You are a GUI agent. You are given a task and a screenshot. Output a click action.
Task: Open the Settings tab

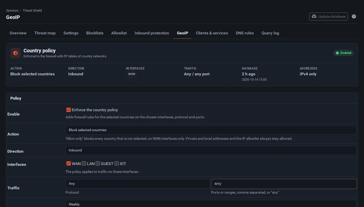pos(71,33)
